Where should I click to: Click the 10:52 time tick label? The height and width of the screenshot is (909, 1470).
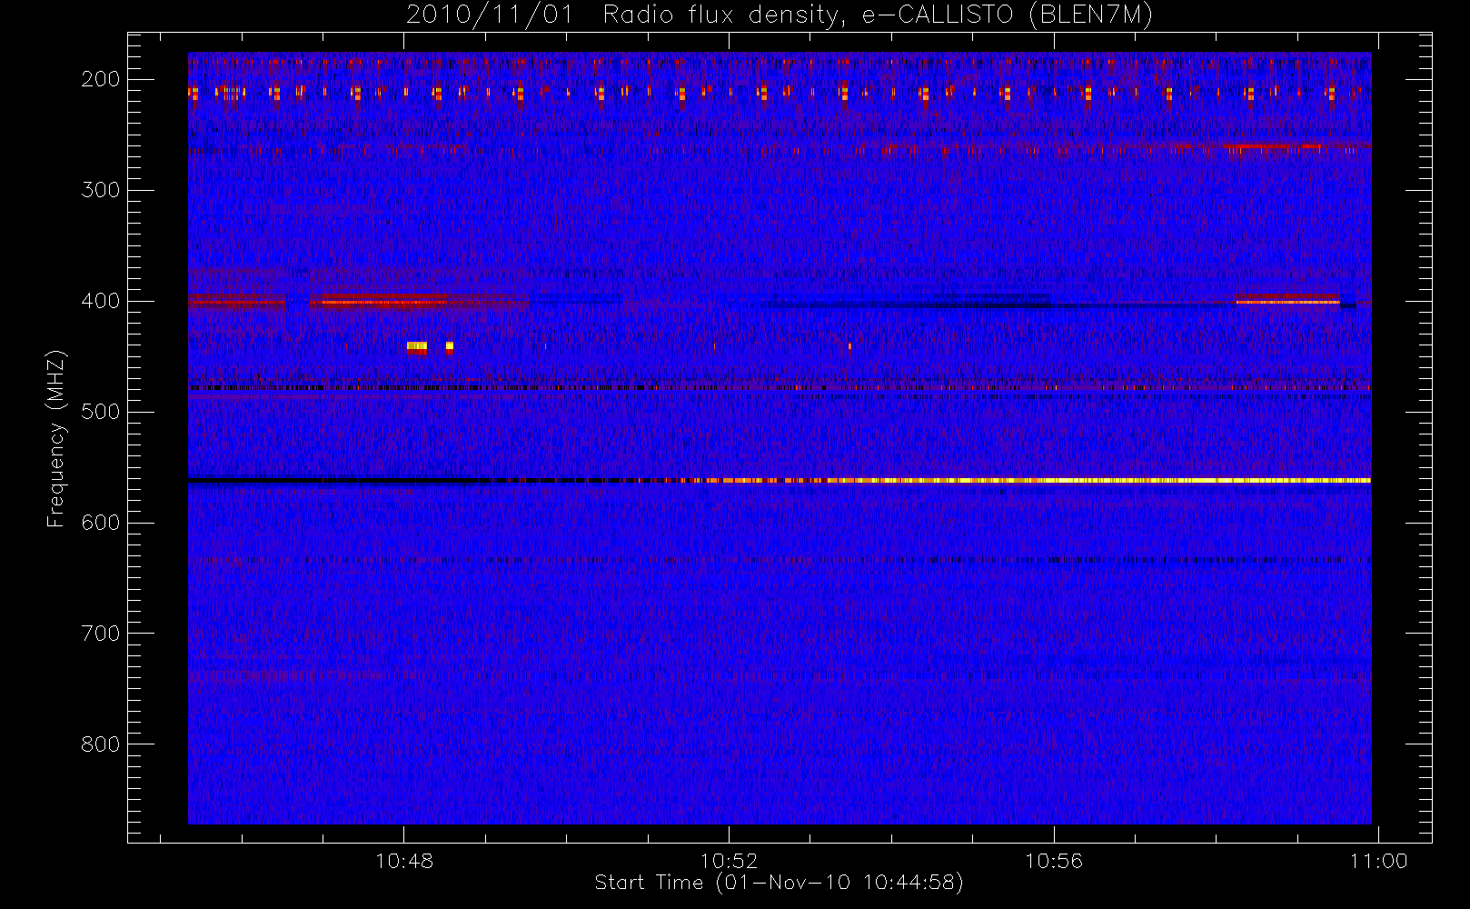click(729, 861)
